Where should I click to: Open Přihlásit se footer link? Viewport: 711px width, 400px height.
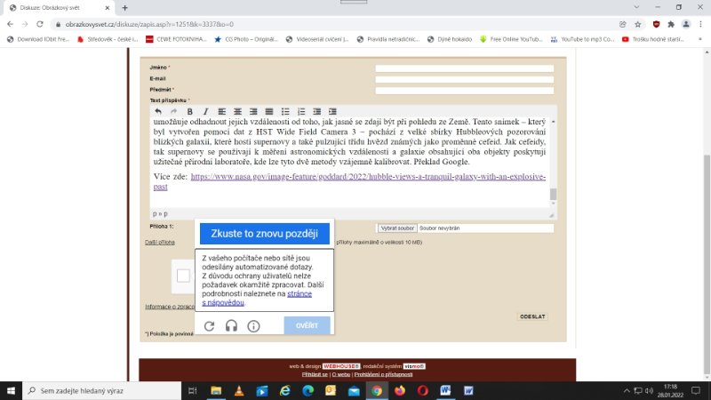click(315, 374)
